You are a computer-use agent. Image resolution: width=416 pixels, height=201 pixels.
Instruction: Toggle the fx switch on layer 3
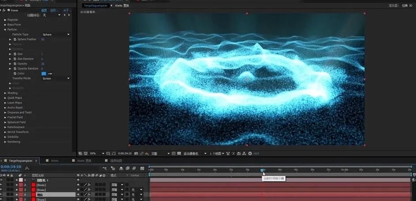(x=89, y=190)
